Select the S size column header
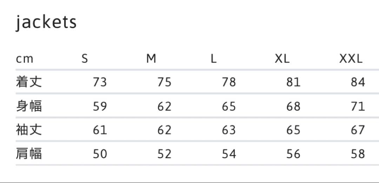This screenshot has width=379, height=183. pos(85,59)
